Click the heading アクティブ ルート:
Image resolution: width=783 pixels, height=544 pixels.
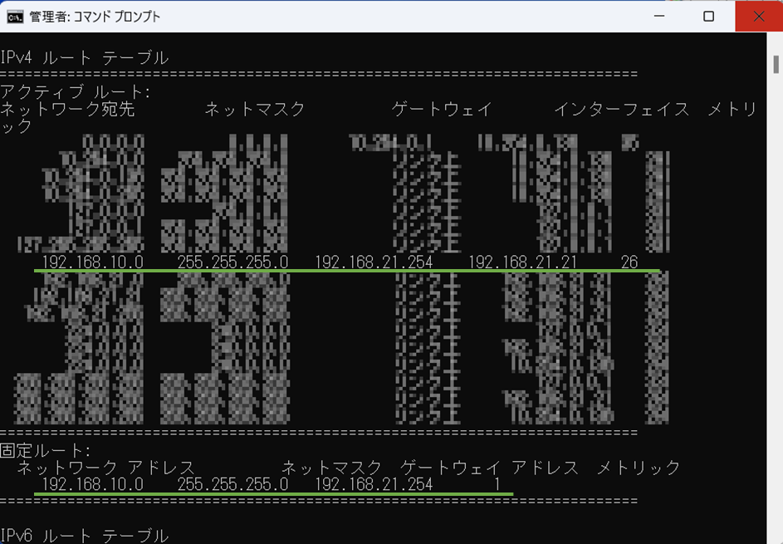tap(75, 92)
